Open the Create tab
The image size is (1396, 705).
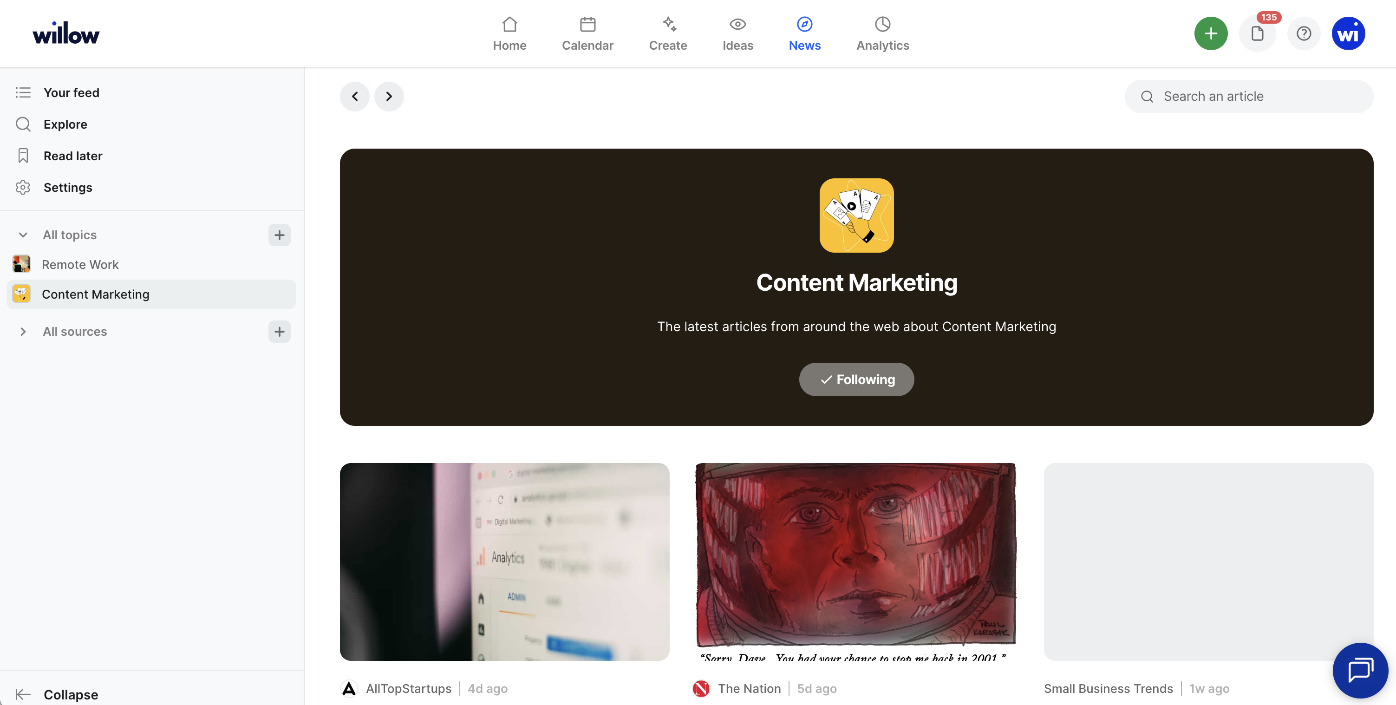tap(668, 33)
